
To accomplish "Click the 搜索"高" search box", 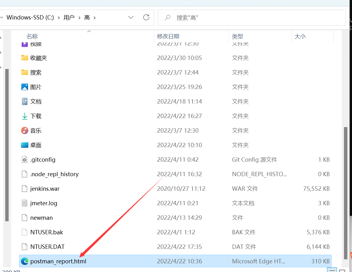I will 252,18.
